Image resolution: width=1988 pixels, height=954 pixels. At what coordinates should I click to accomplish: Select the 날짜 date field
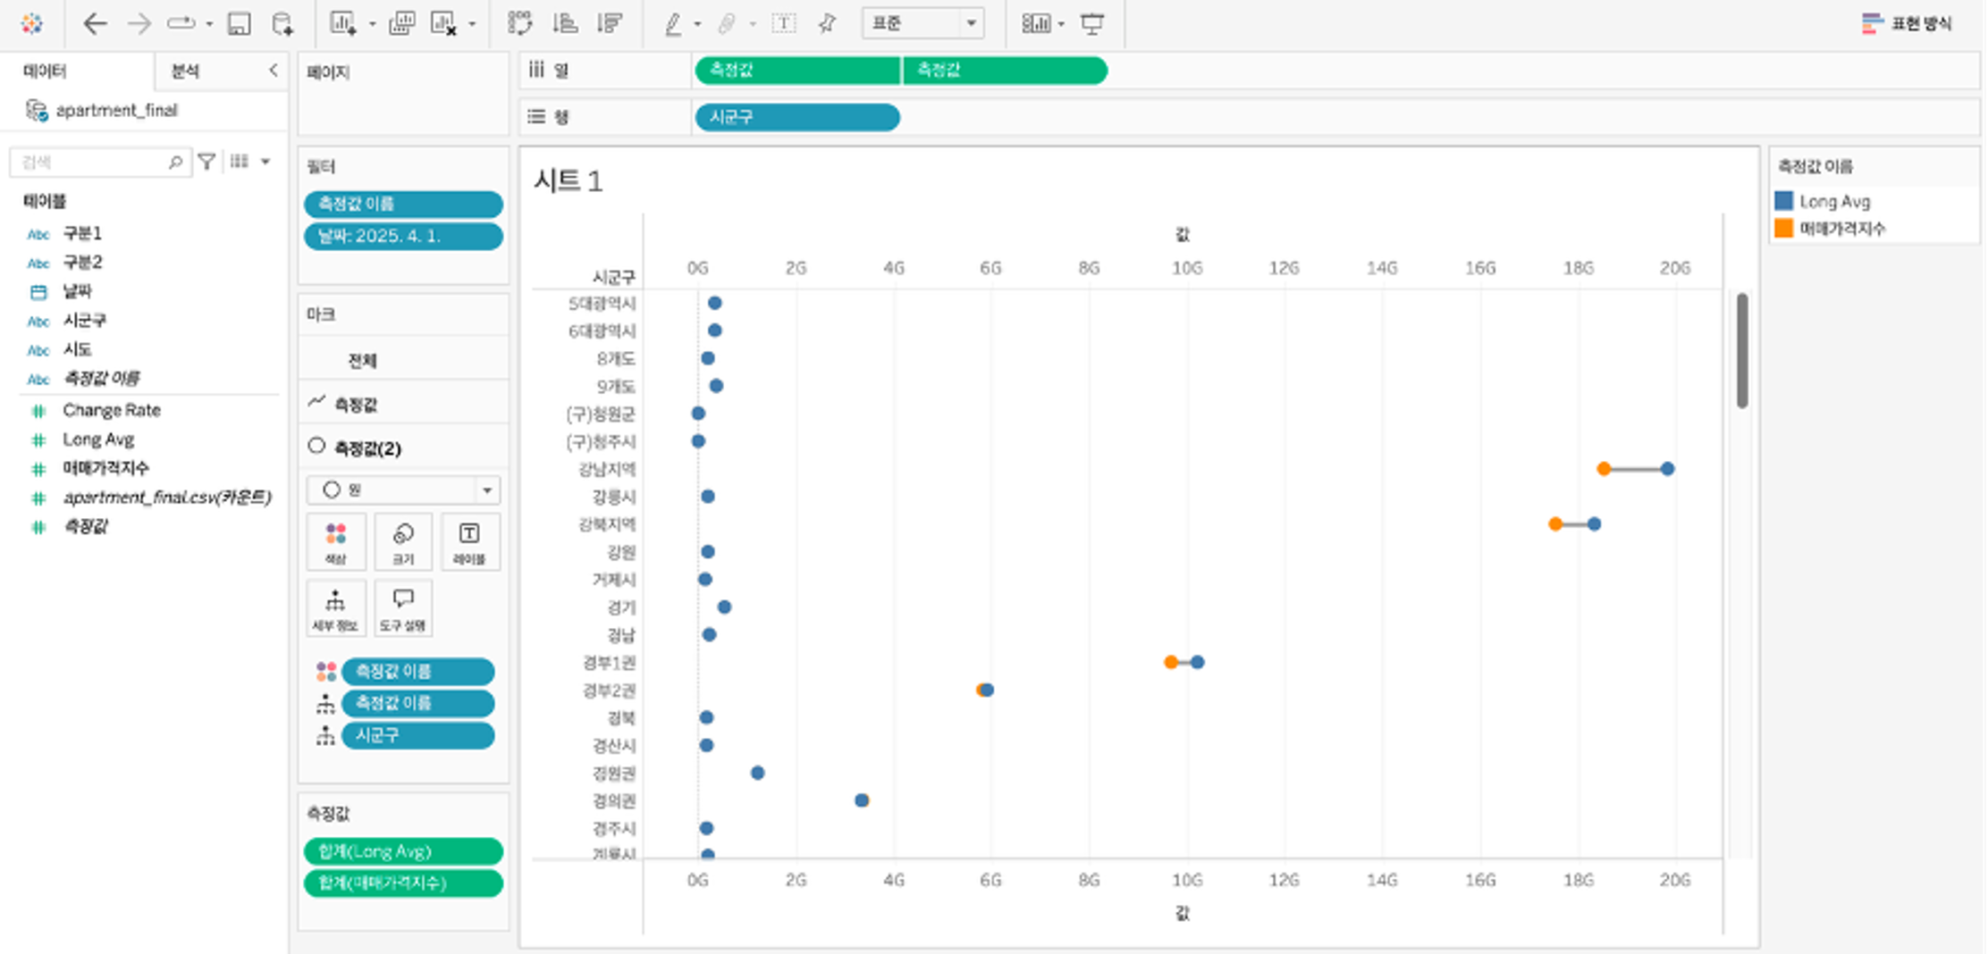(x=78, y=291)
